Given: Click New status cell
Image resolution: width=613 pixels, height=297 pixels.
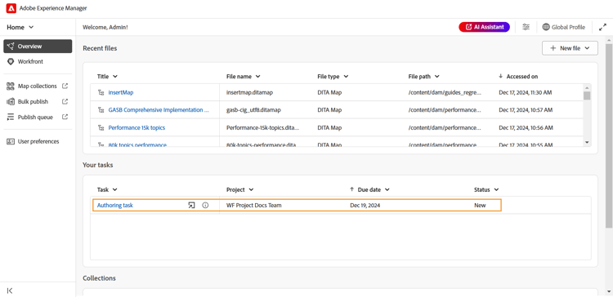Looking at the screenshot, I should tap(480, 206).
